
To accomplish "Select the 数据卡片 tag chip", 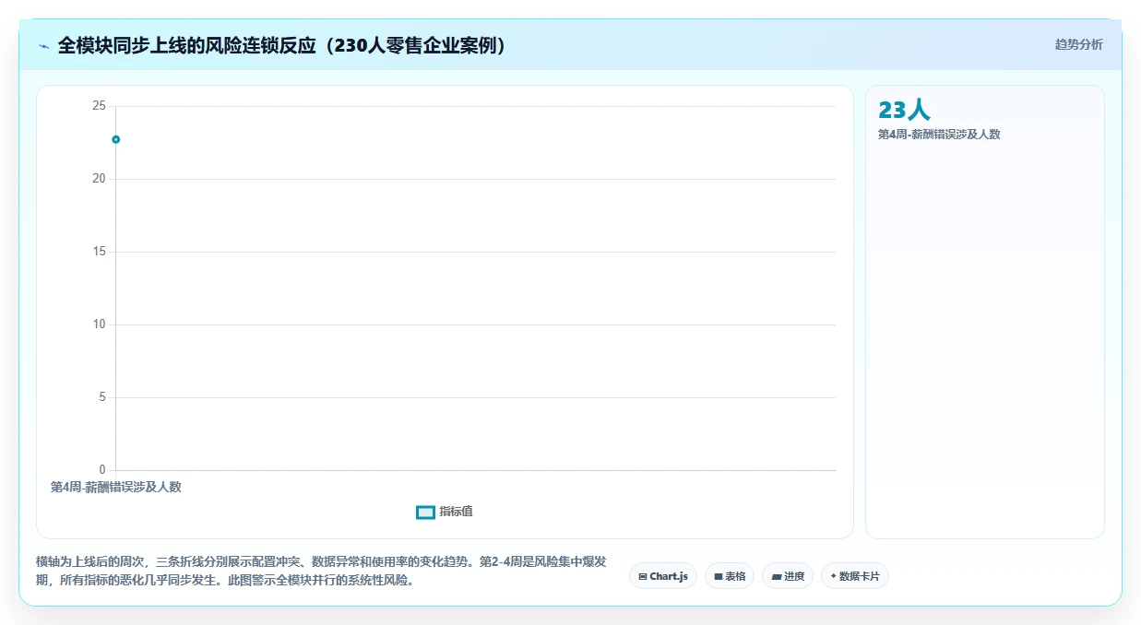I will [x=855, y=576].
